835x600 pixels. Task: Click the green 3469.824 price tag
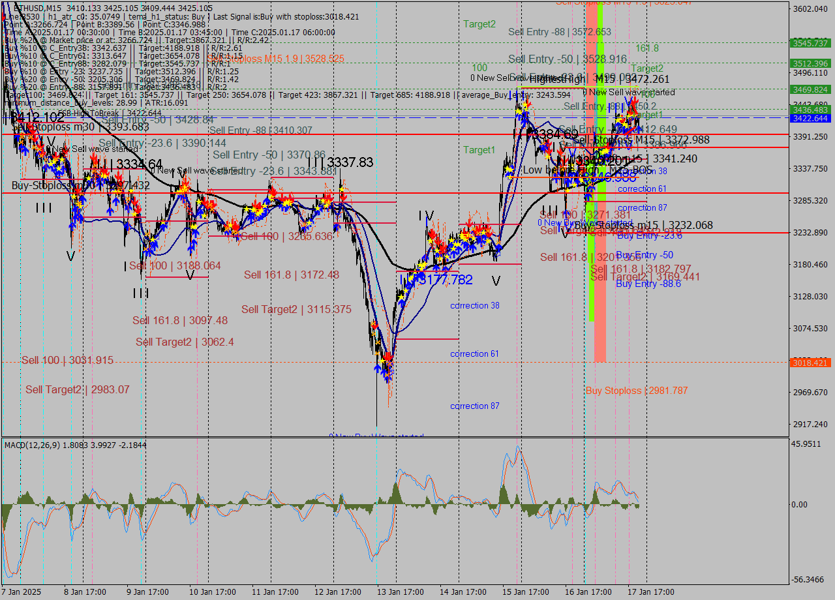click(810, 89)
